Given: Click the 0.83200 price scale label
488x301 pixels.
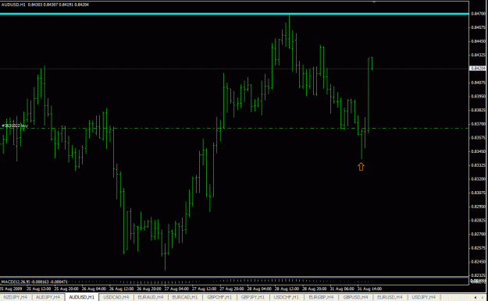Looking at the screenshot, I should (478, 179).
